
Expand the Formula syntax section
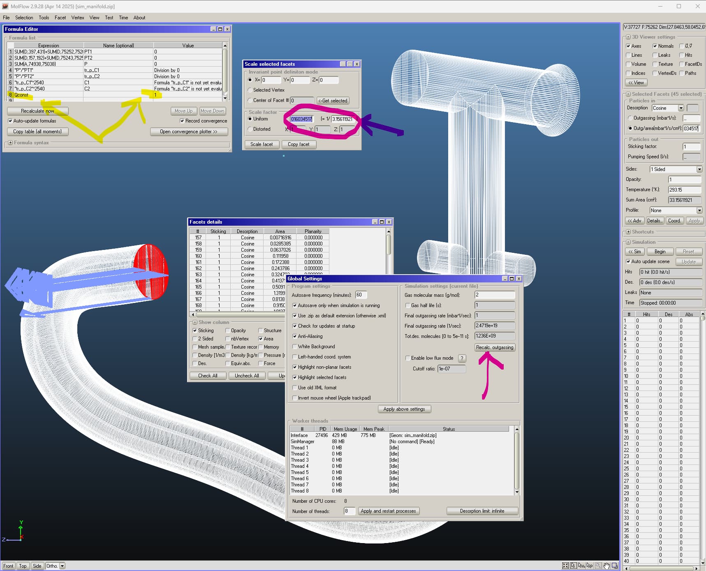[x=10, y=143]
